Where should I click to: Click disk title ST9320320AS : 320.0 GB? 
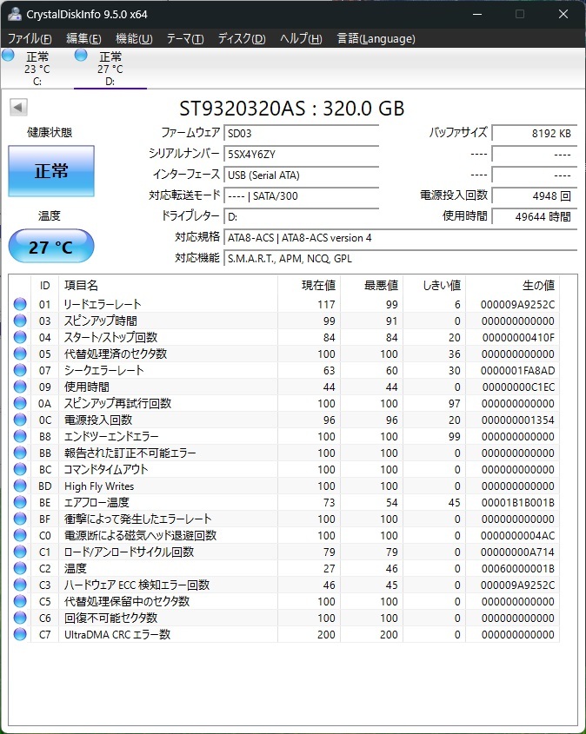(x=292, y=108)
